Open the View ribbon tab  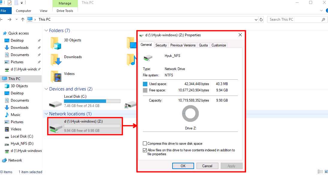[x=43, y=11]
